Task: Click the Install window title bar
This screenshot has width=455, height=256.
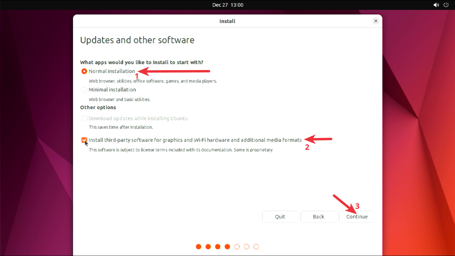Action: point(227,21)
